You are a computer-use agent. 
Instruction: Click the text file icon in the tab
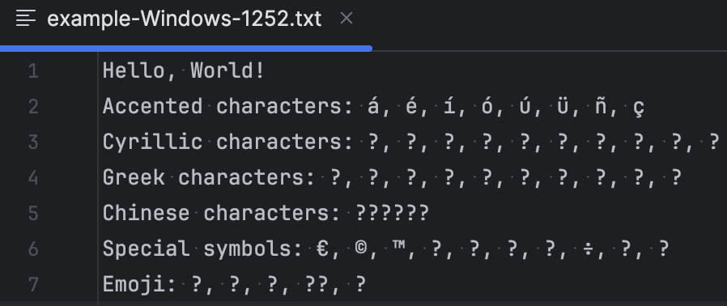click(25, 19)
